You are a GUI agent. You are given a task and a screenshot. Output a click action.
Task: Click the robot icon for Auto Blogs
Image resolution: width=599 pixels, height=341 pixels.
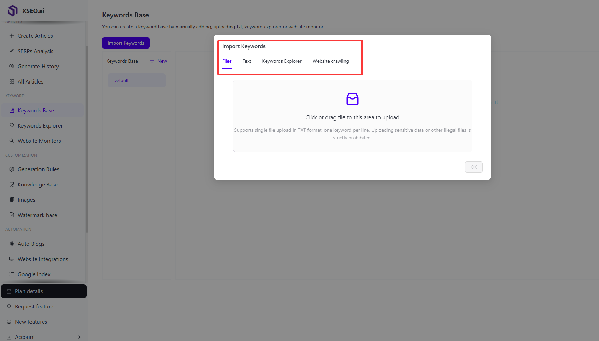pos(12,244)
